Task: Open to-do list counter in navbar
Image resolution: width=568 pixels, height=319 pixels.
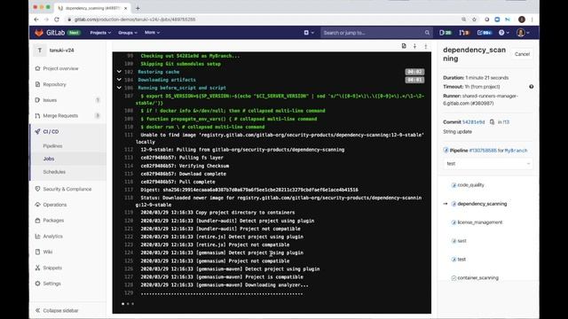Action: tap(485, 33)
